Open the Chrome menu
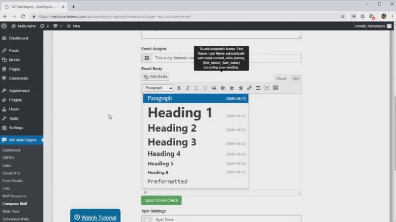Image resolution: width=396 pixels, height=222 pixels. pos(393,16)
